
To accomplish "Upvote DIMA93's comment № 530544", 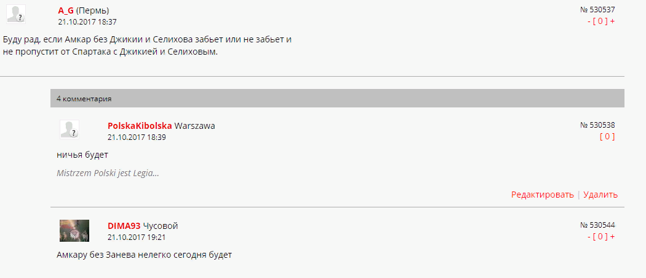I will click(x=612, y=237).
